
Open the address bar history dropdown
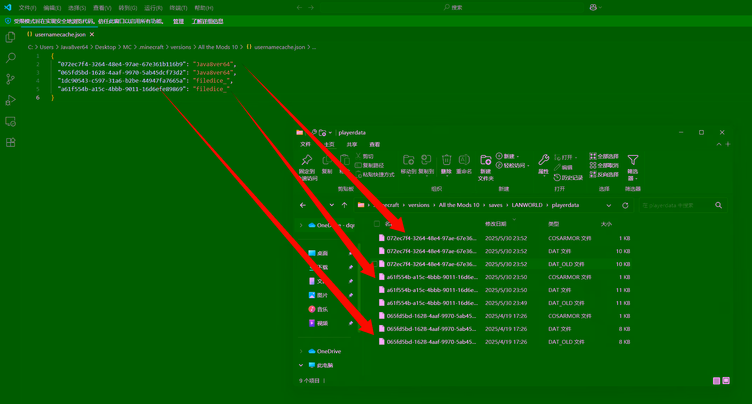pos(609,206)
